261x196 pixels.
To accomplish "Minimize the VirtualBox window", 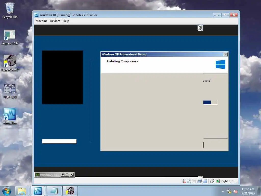I will click(x=217, y=15).
